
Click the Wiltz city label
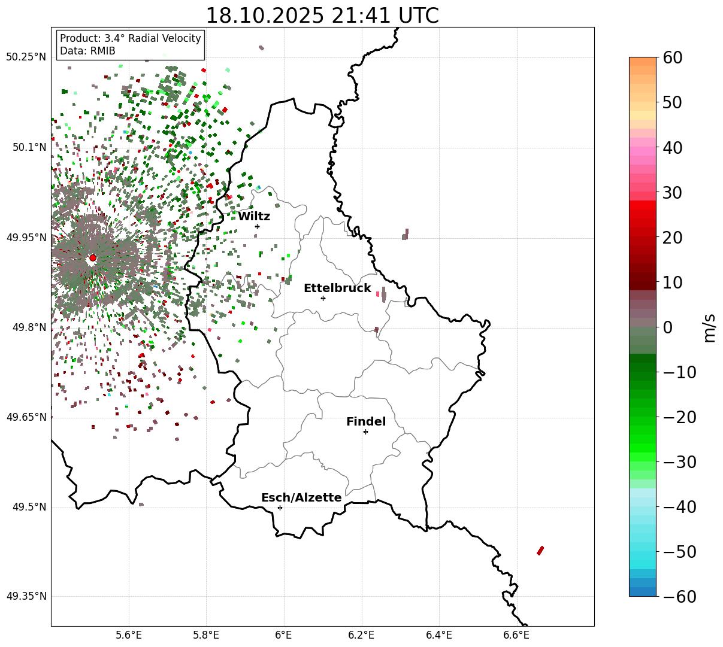pyautogui.click(x=254, y=217)
